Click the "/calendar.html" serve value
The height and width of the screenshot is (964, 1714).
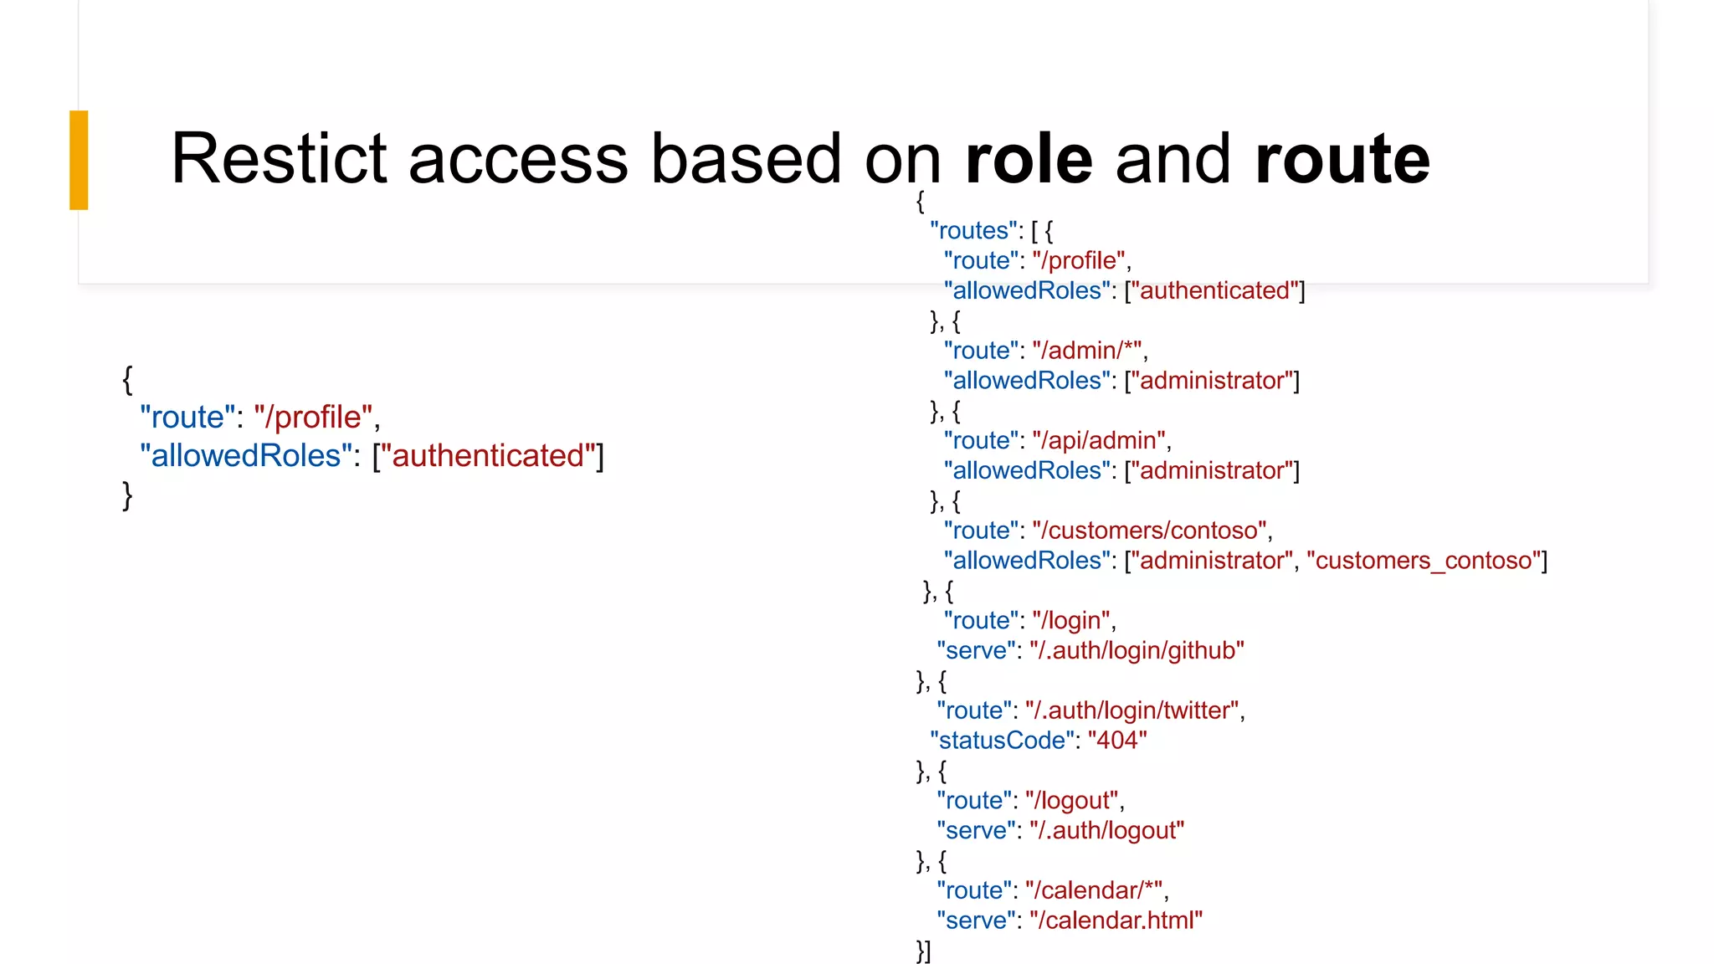point(1116,920)
